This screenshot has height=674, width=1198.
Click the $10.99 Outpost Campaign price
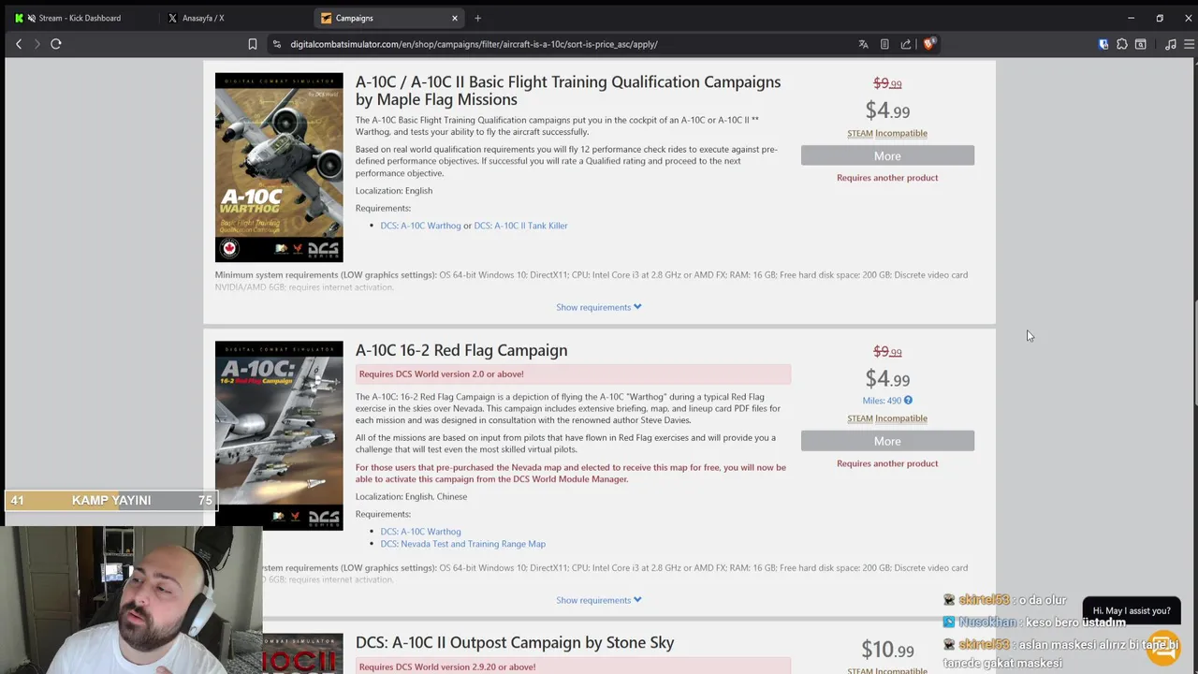click(887, 650)
